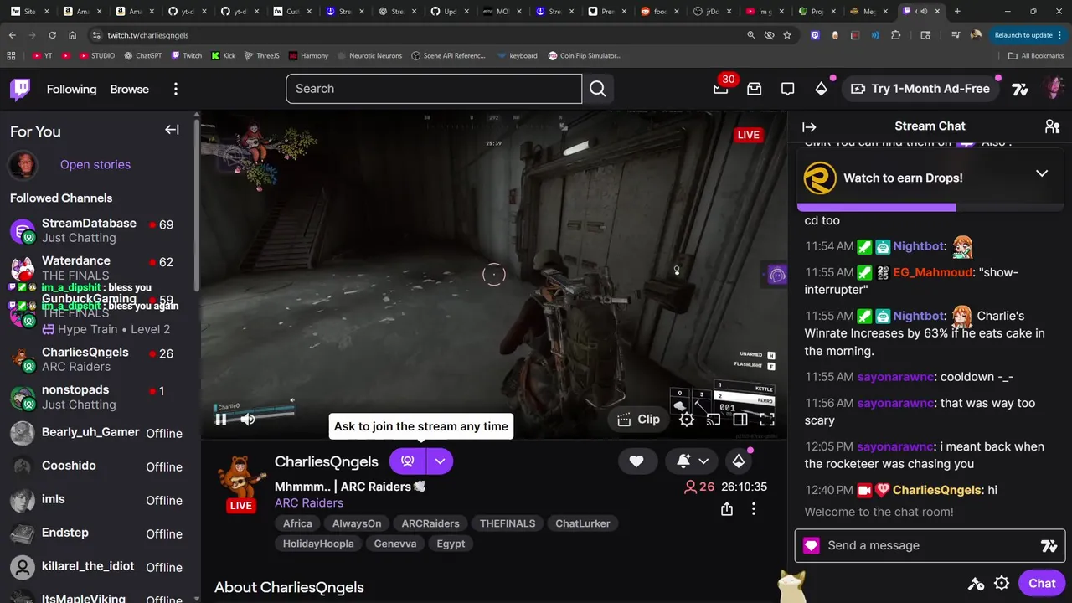Click the CharliesQngels channel avatar
This screenshot has width=1072, height=603.
pyautogui.click(x=241, y=477)
